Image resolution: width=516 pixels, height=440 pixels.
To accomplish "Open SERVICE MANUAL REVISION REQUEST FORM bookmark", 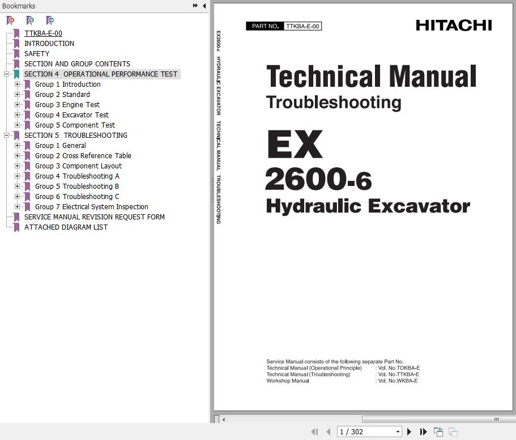I will coord(94,217).
